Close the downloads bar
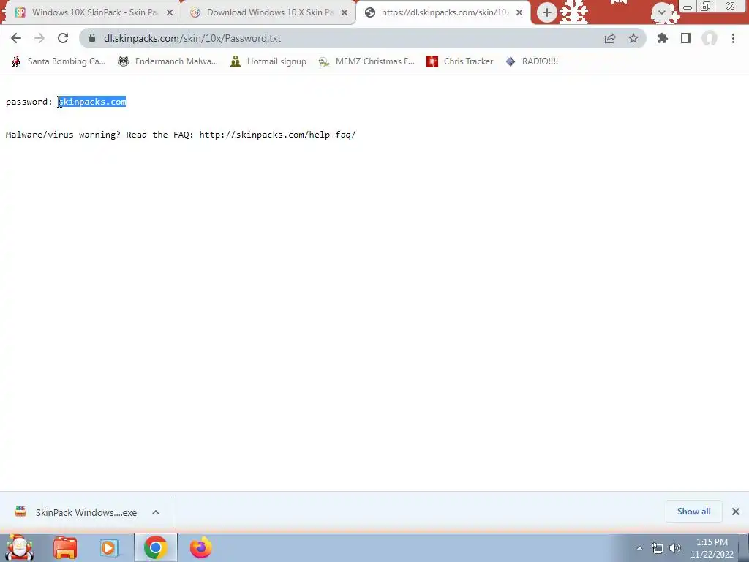 point(736,512)
